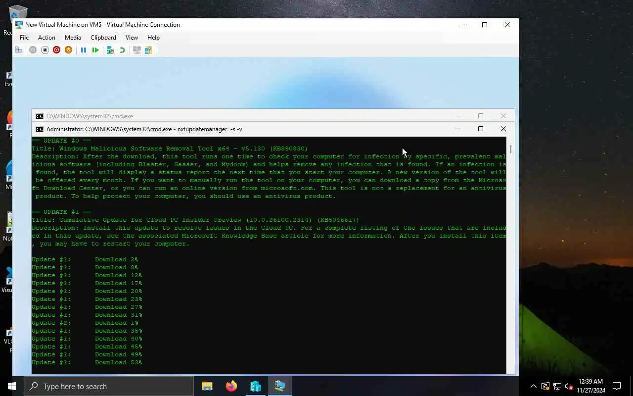Viewport: 633px width, 396px height.
Task: Click the cmd window vertical scrollbar thumb
Action: click(x=510, y=149)
